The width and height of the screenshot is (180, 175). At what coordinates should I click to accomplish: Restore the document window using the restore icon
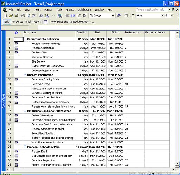173,10
